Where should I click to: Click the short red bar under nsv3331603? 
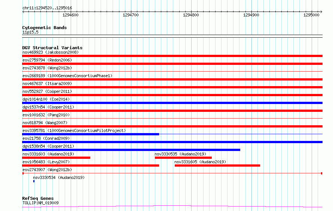(x=56, y=158)
